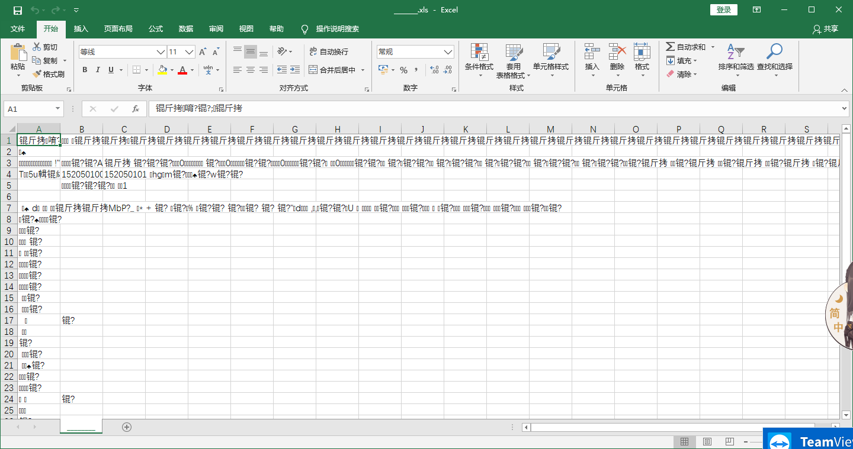853x449 pixels.
Task: Click 自动求和 AutoSum
Action: pos(686,47)
